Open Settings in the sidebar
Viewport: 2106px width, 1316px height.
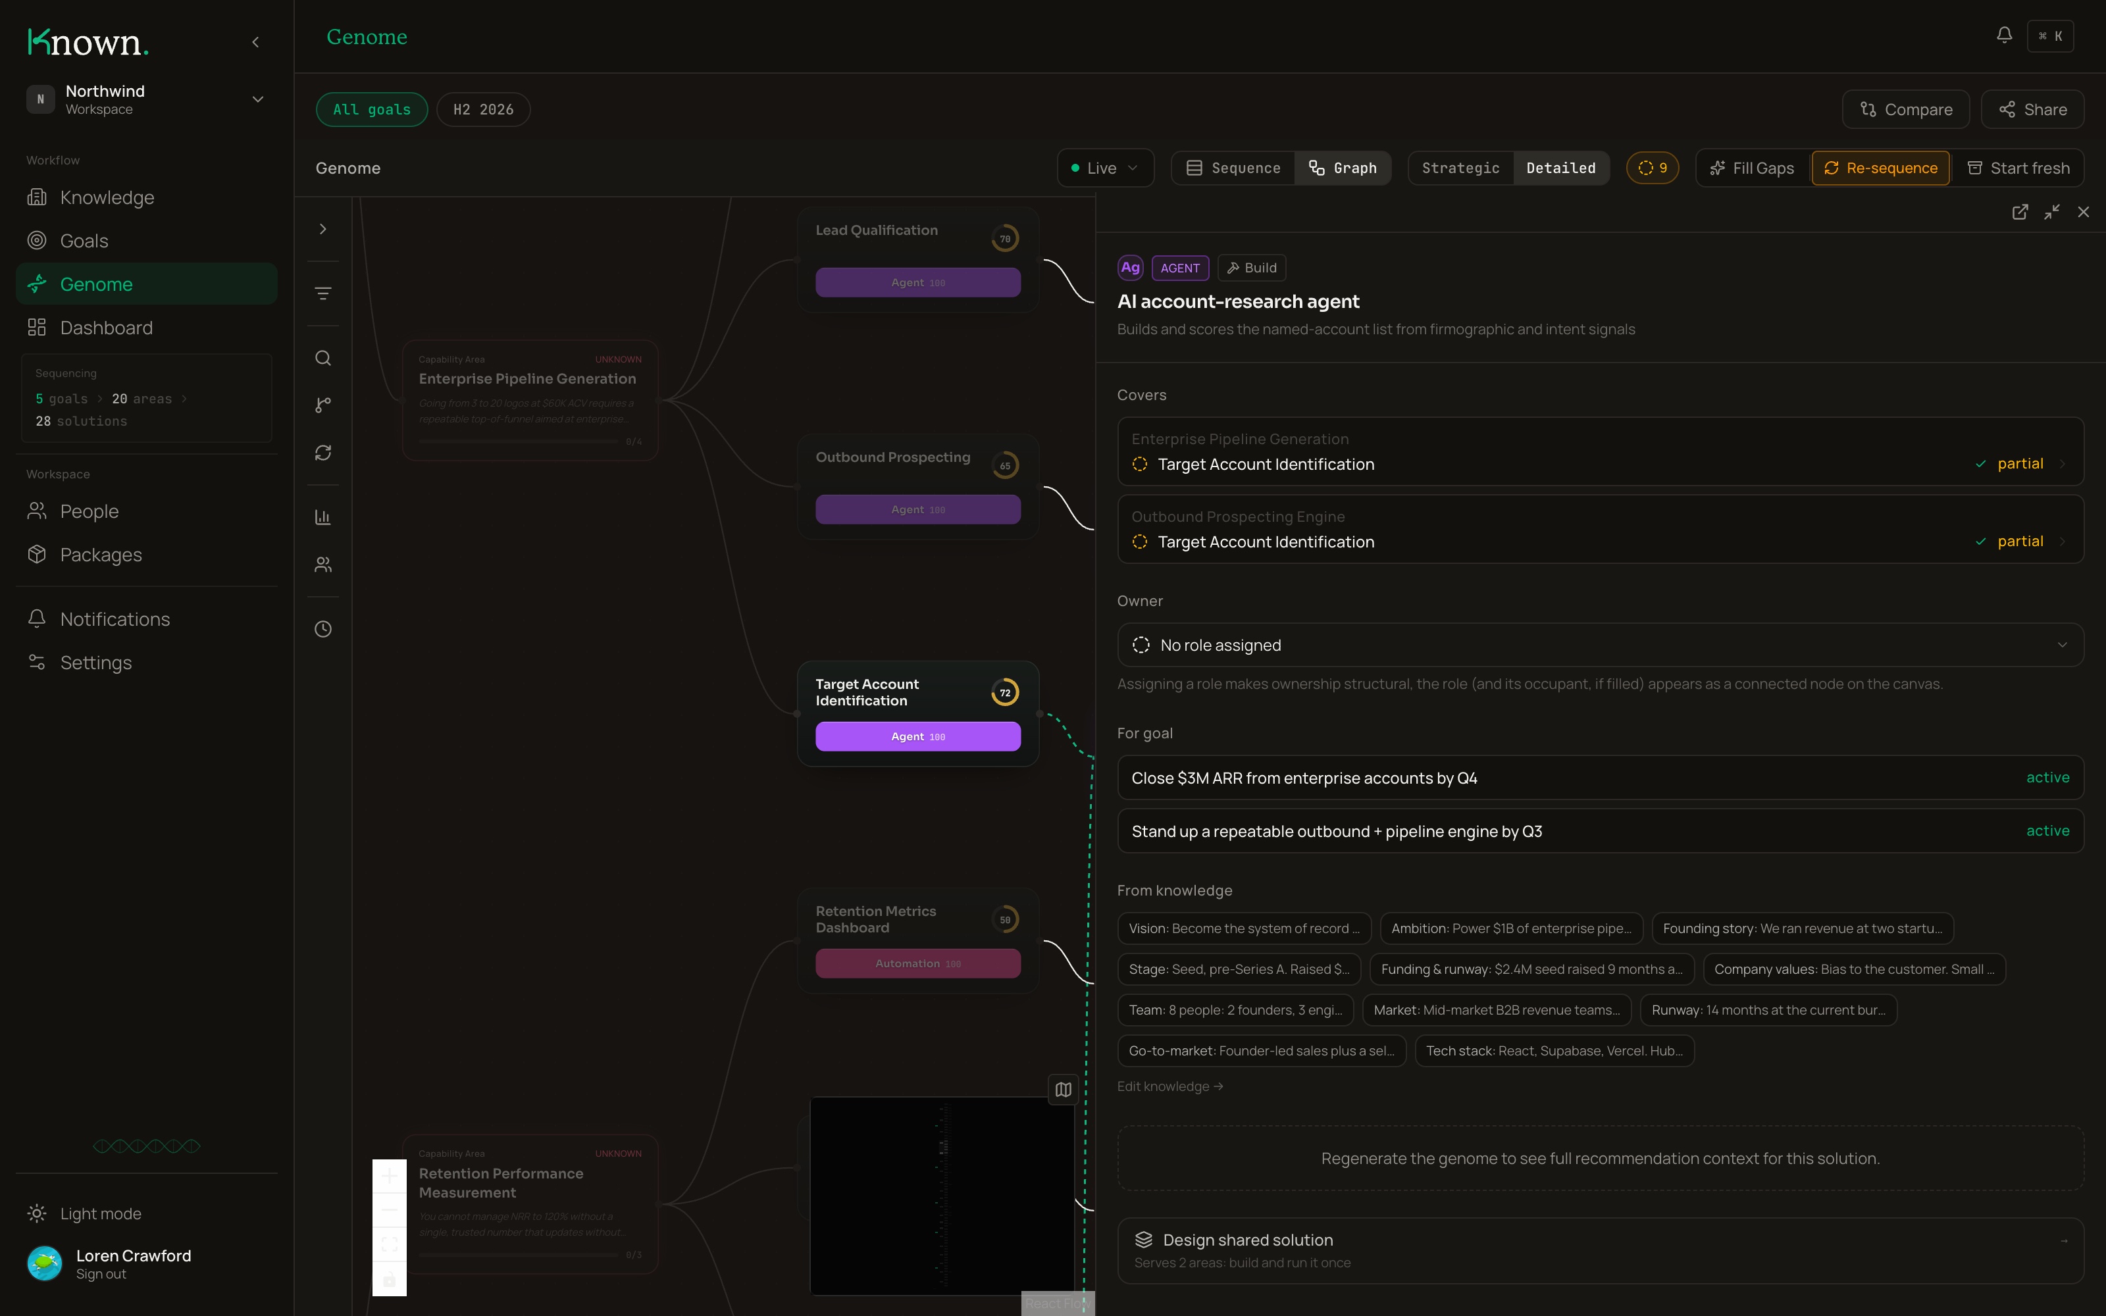pos(146,663)
